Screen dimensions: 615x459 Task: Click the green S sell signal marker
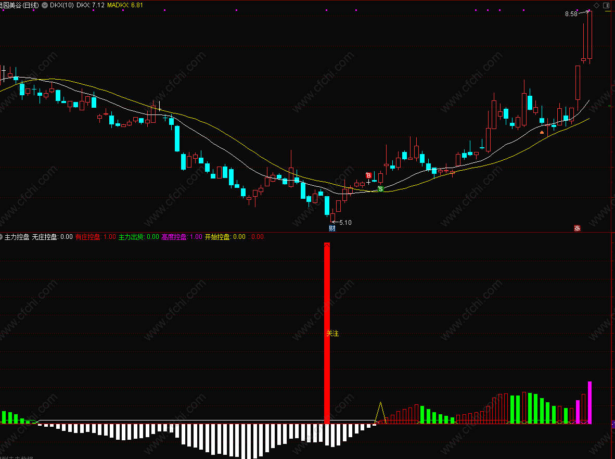tap(380, 189)
